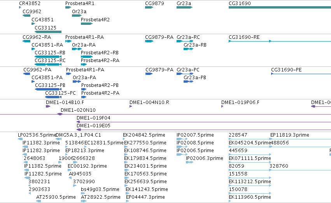Click the CG31690 gene label
Screen dimensions: 331x203
coord(240,3)
